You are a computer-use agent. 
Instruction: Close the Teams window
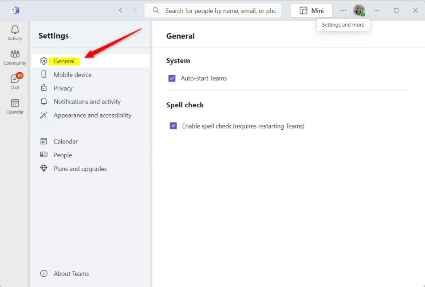click(x=415, y=11)
